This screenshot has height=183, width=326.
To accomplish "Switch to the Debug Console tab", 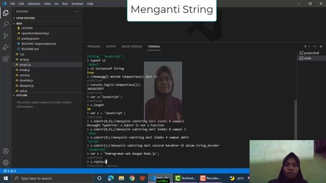I will point(132,46).
